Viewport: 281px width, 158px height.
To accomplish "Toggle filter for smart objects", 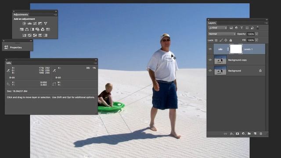I will pyautogui.click(x=252, y=28).
